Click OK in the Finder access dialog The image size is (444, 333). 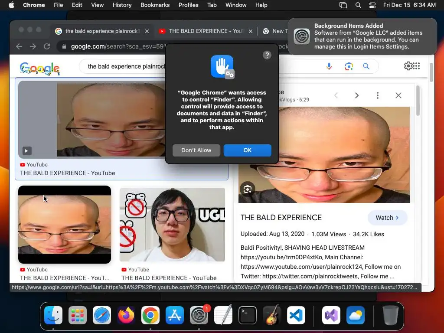click(248, 150)
